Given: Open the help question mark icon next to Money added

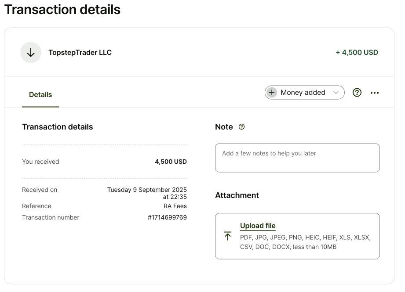Looking at the screenshot, I should [x=357, y=93].
